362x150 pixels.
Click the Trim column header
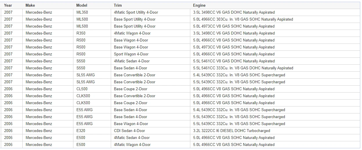coord(118,5)
